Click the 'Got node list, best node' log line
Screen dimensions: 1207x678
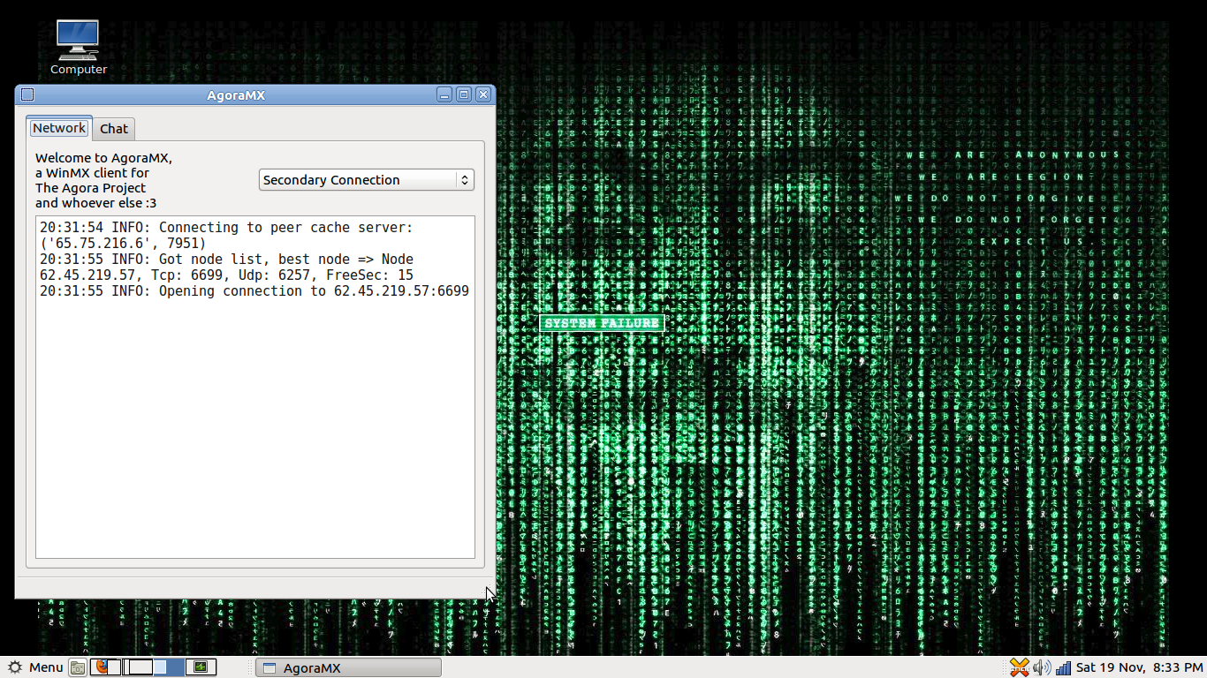pyautogui.click(x=226, y=267)
